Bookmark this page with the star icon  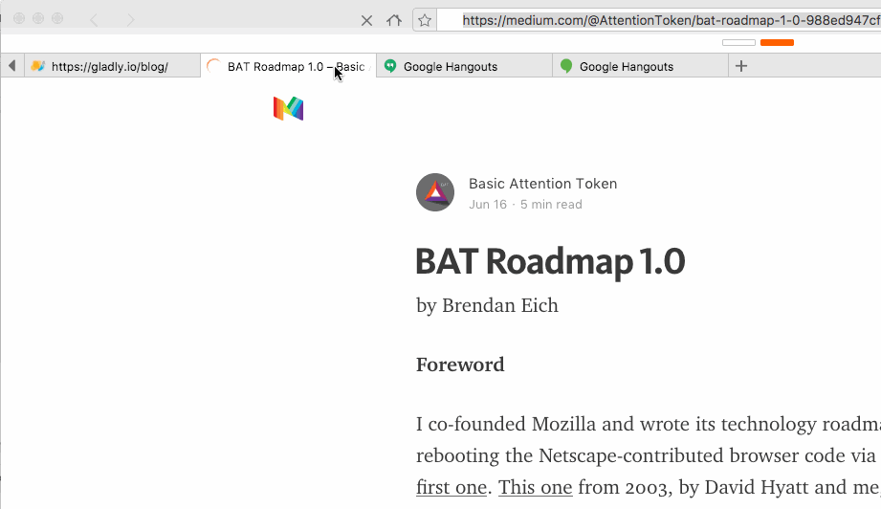click(425, 21)
